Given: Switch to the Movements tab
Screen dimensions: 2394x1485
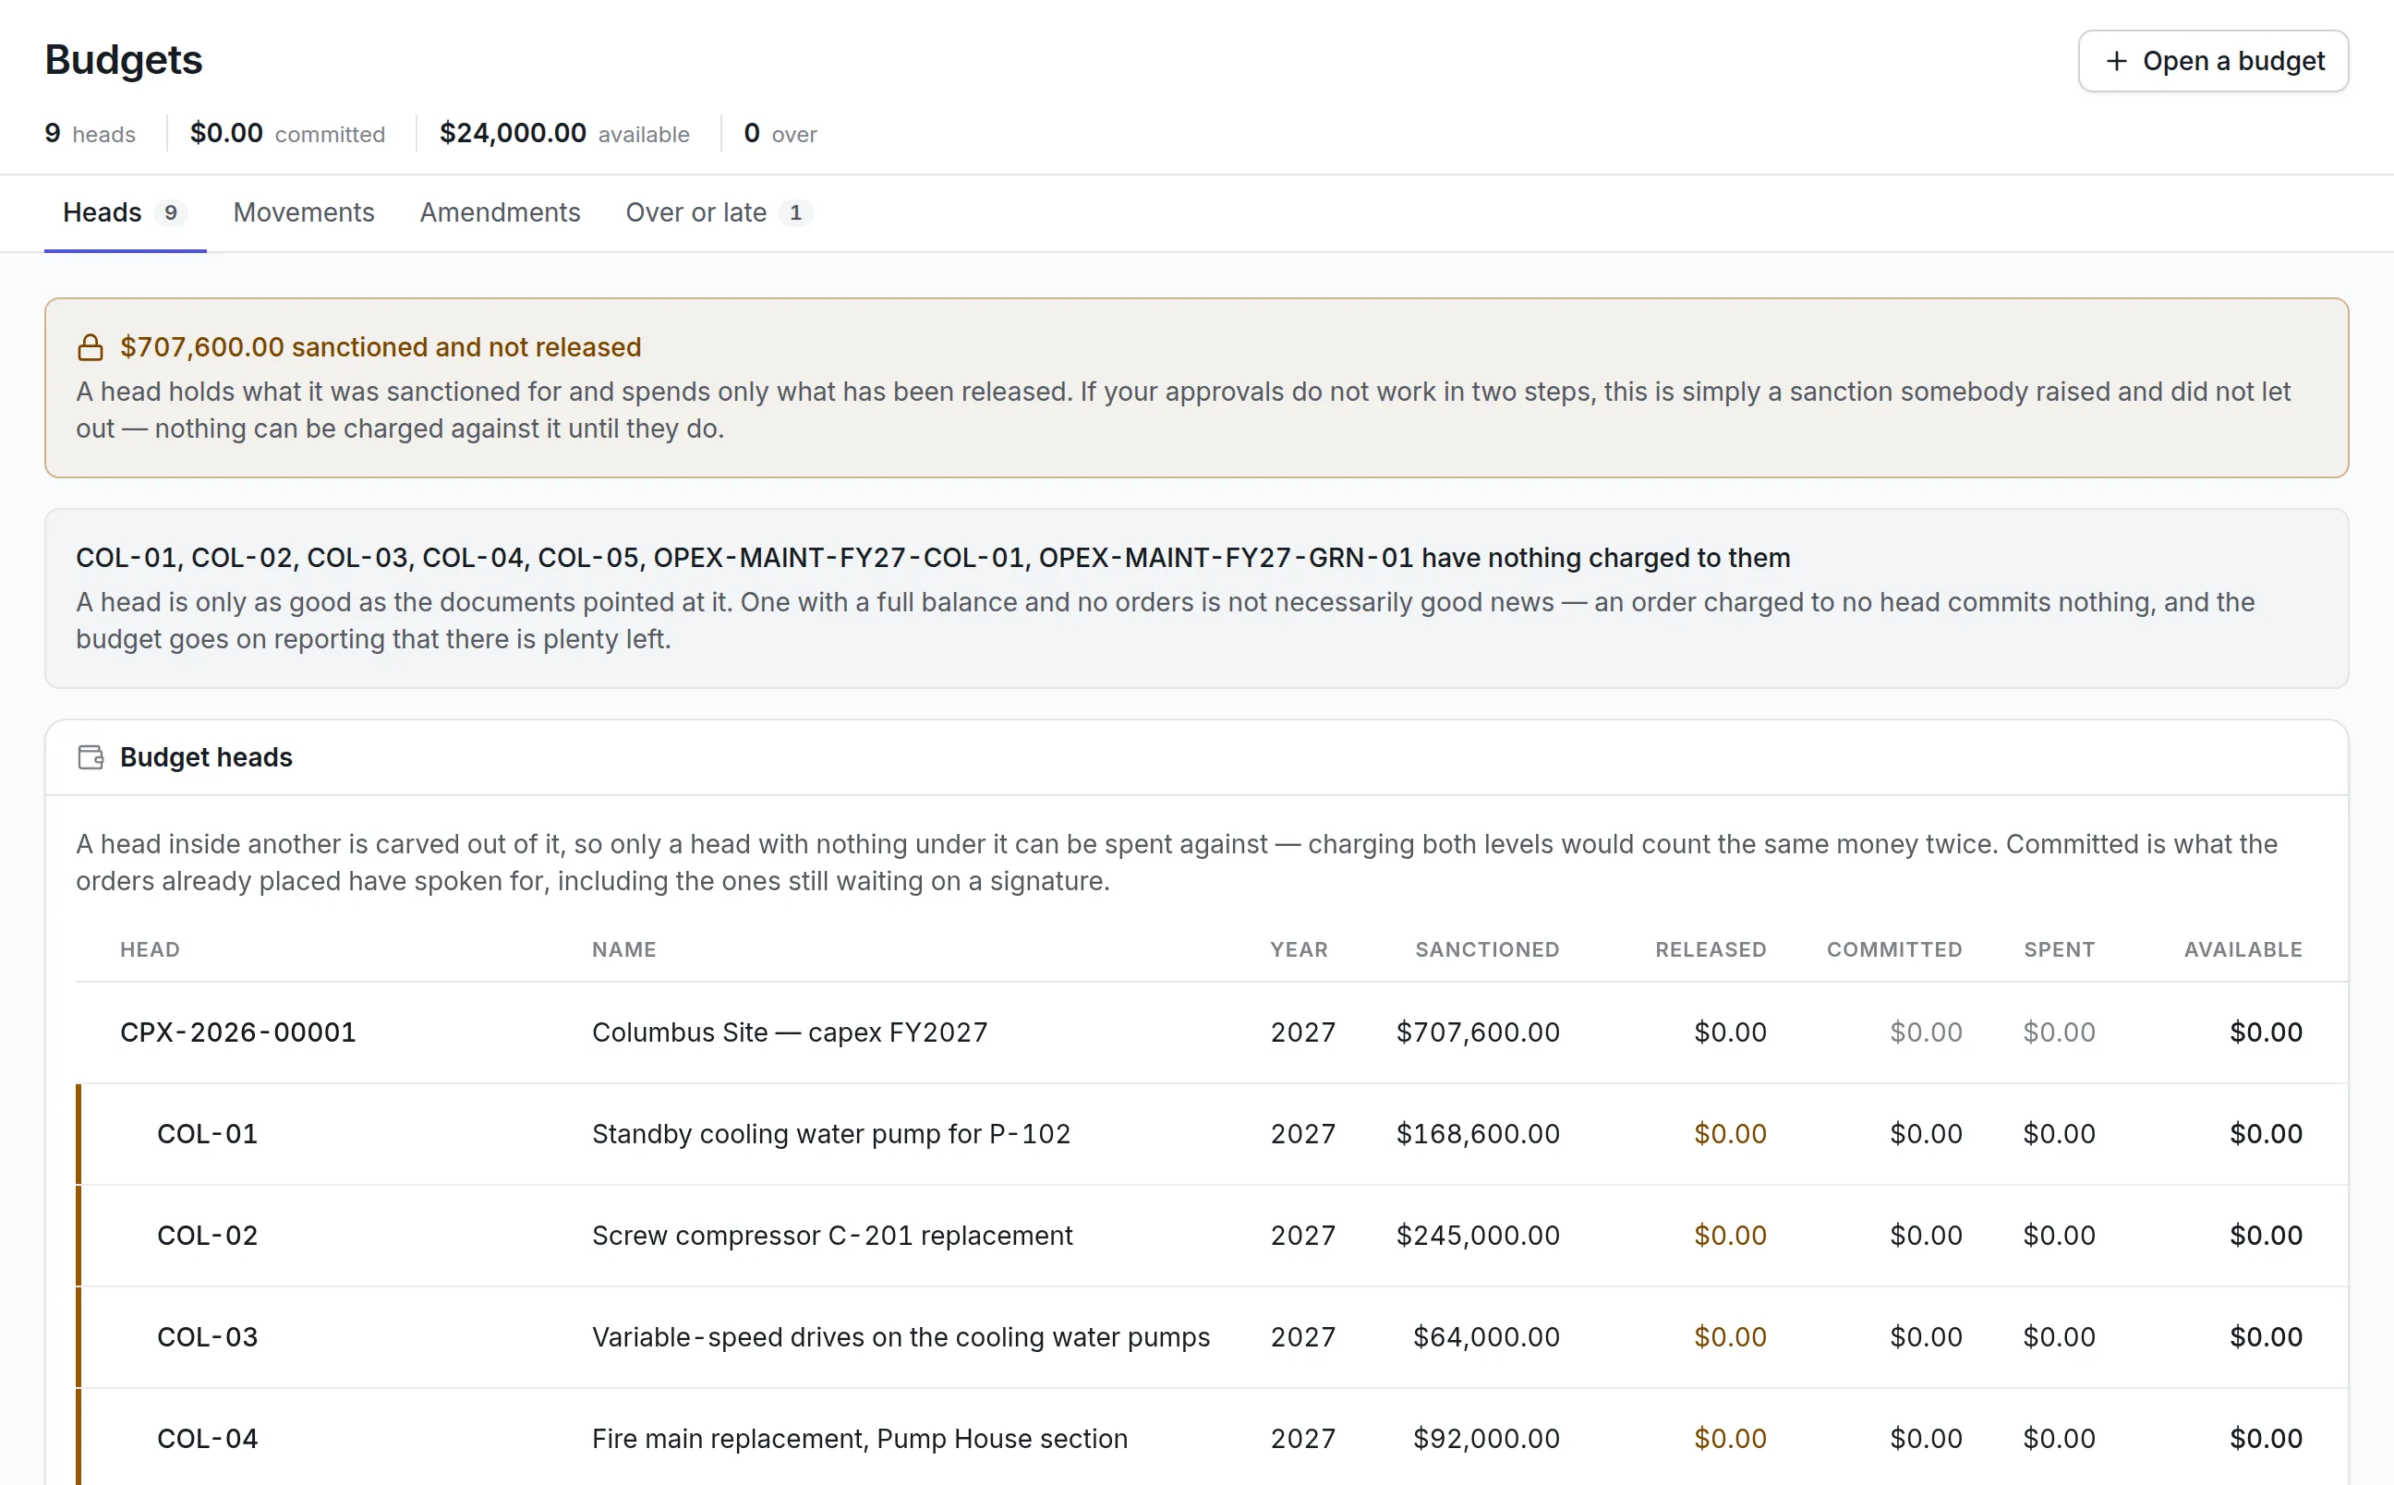Looking at the screenshot, I should point(304,212).
